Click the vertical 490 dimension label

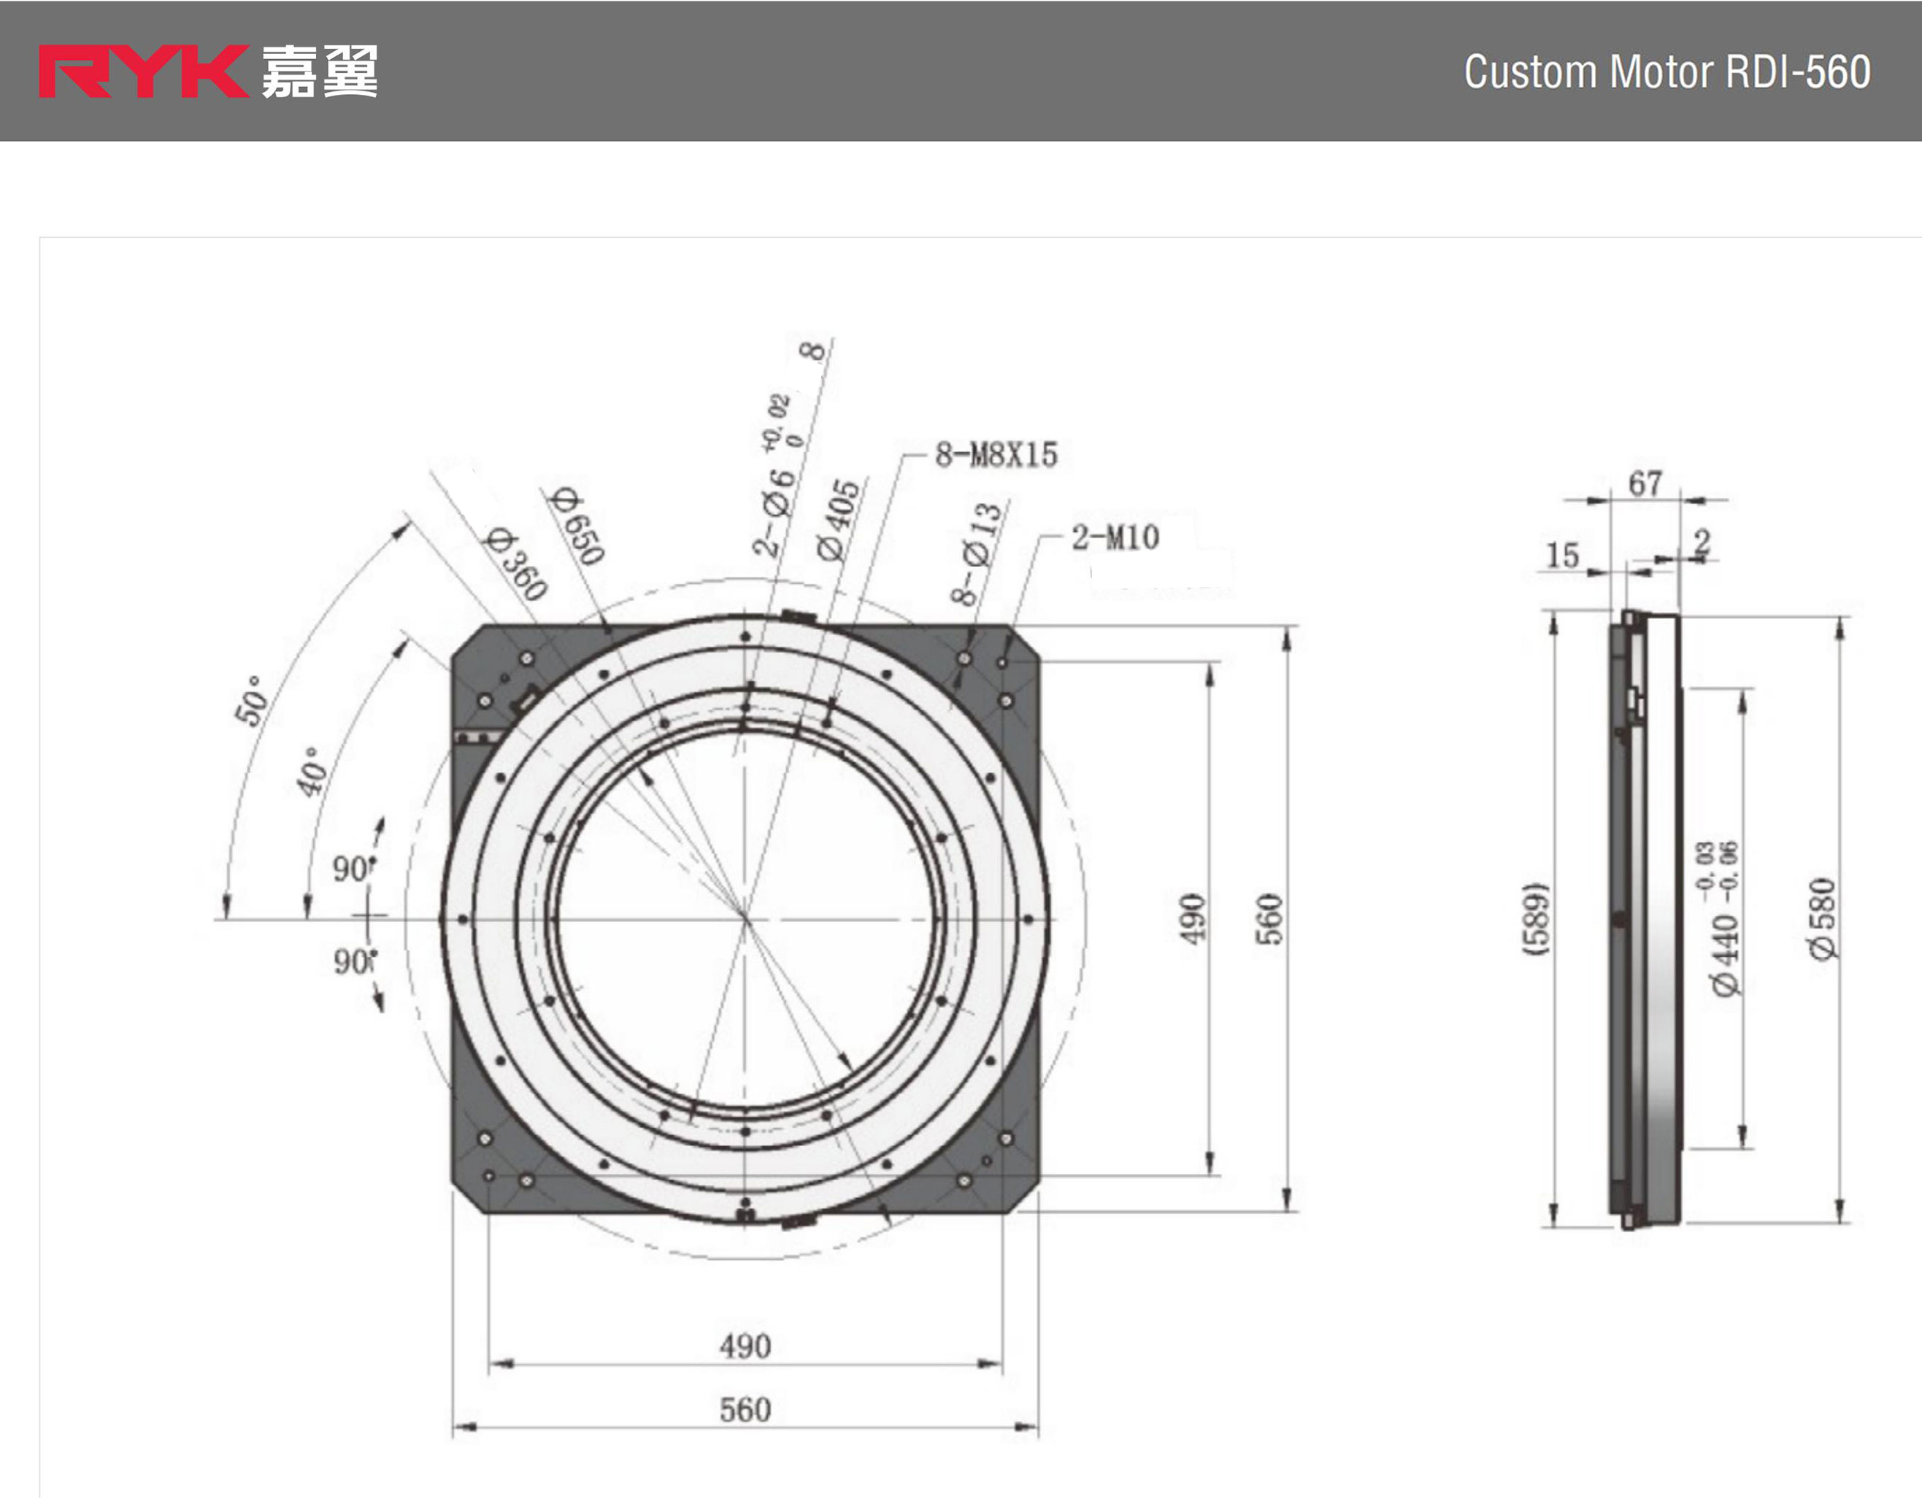click(1191, 919)
